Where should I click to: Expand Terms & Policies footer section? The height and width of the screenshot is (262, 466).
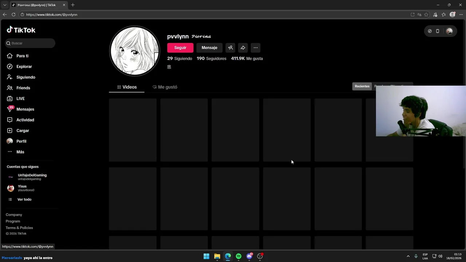click(19, 228)
